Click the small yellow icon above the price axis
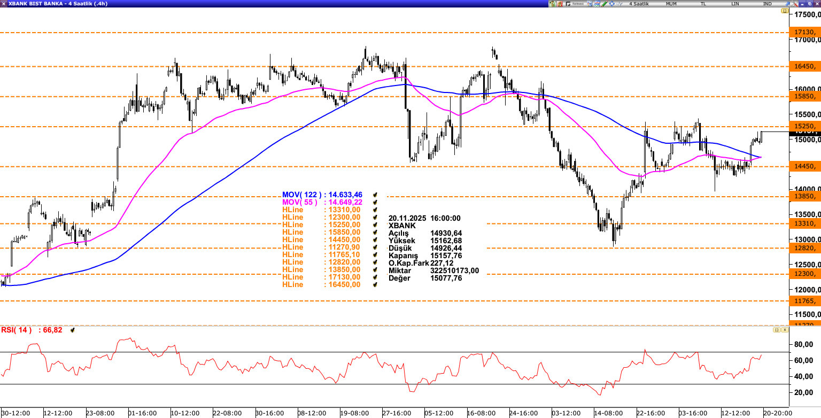 [784, 11]
